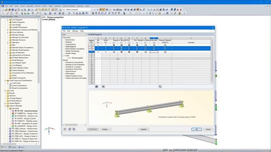
Task: Toggle uZ support checkbox in row 4
Action: [129, 52]
